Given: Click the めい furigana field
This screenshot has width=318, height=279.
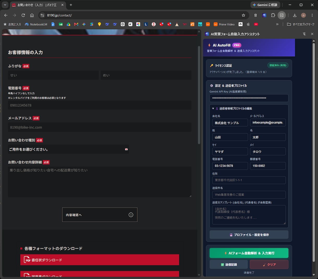Looking at the screenshot, I should point(146,75).
